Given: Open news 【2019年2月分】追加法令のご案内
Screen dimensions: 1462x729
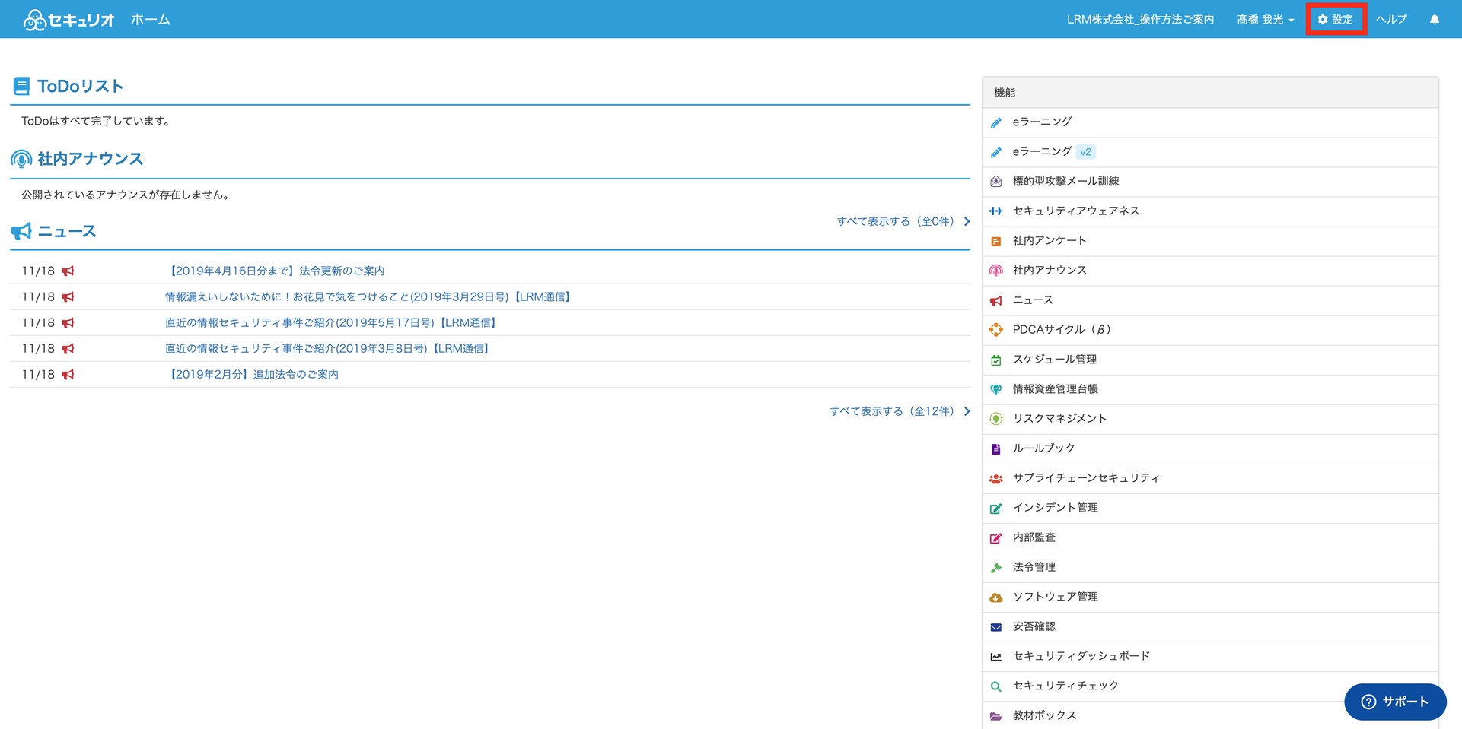Looking at the screenshot, I should [252, 375].
